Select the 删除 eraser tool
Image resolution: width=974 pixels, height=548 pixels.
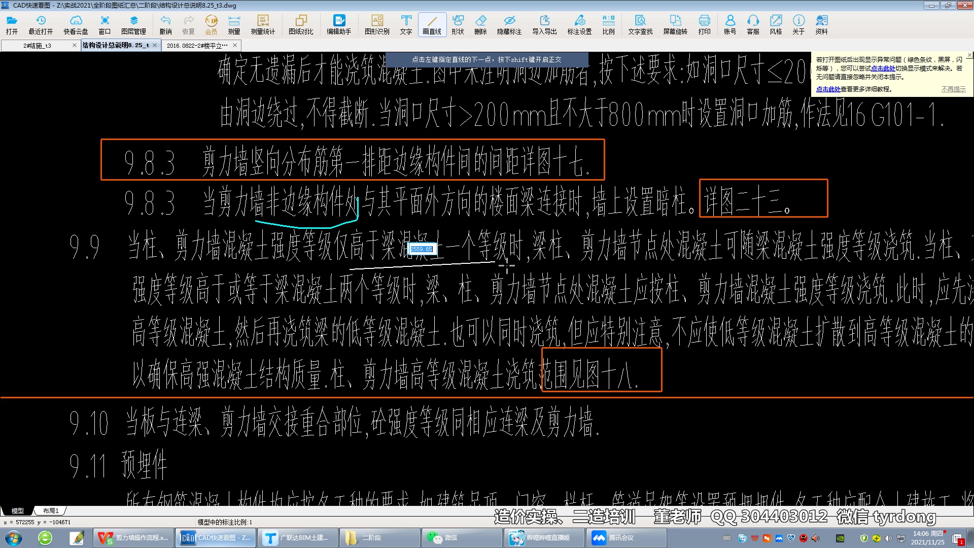480,24
